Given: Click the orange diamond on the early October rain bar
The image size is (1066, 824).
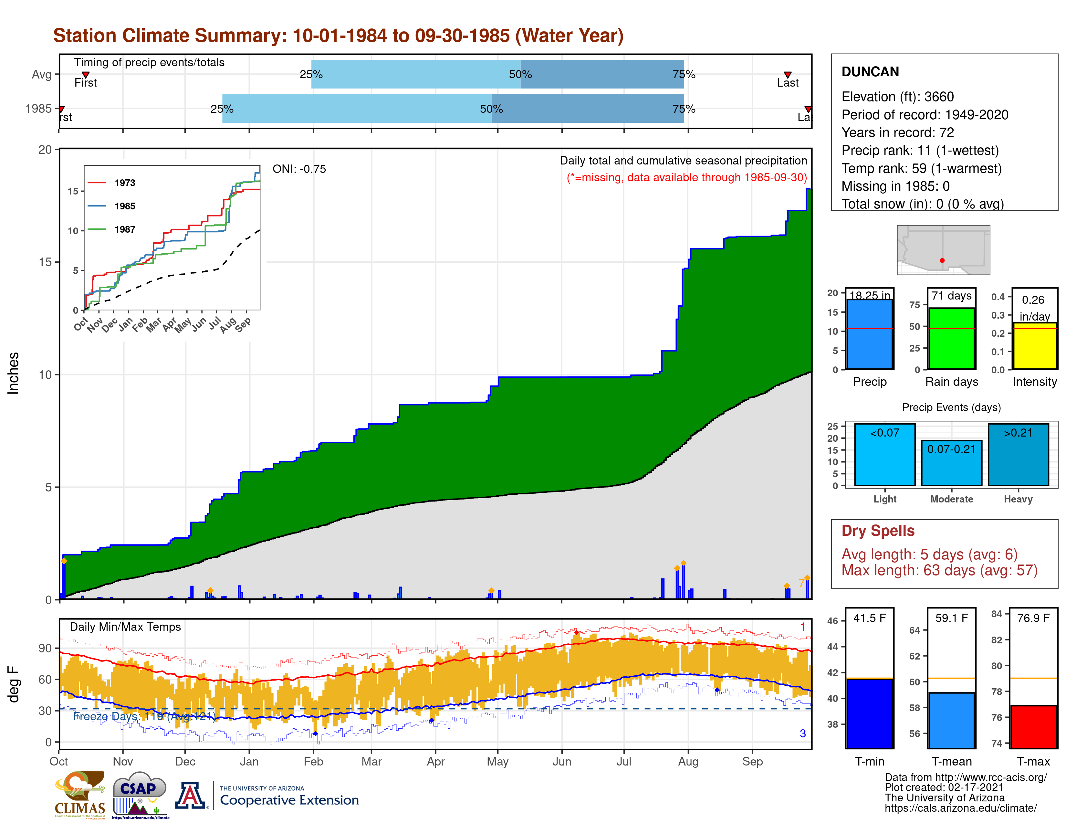Looking at the screenshot, I should [x=64, y=561].
